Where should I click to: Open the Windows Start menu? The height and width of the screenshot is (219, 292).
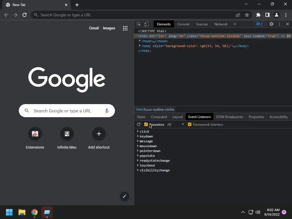[x=9, y=212]
